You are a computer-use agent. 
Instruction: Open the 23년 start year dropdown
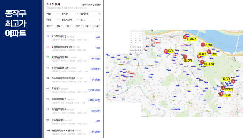(50, 26)
